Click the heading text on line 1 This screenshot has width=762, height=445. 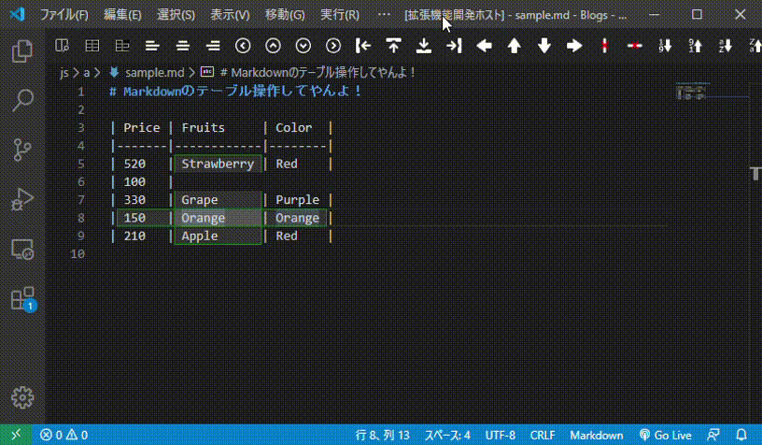coord(235,92)
